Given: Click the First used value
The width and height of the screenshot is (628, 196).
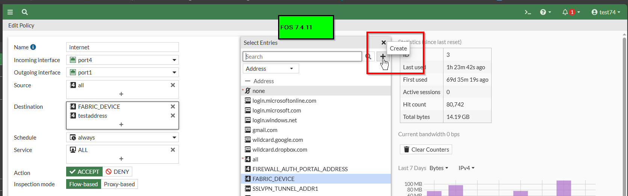Looking at the screenshot, I should tap(467, 79).
